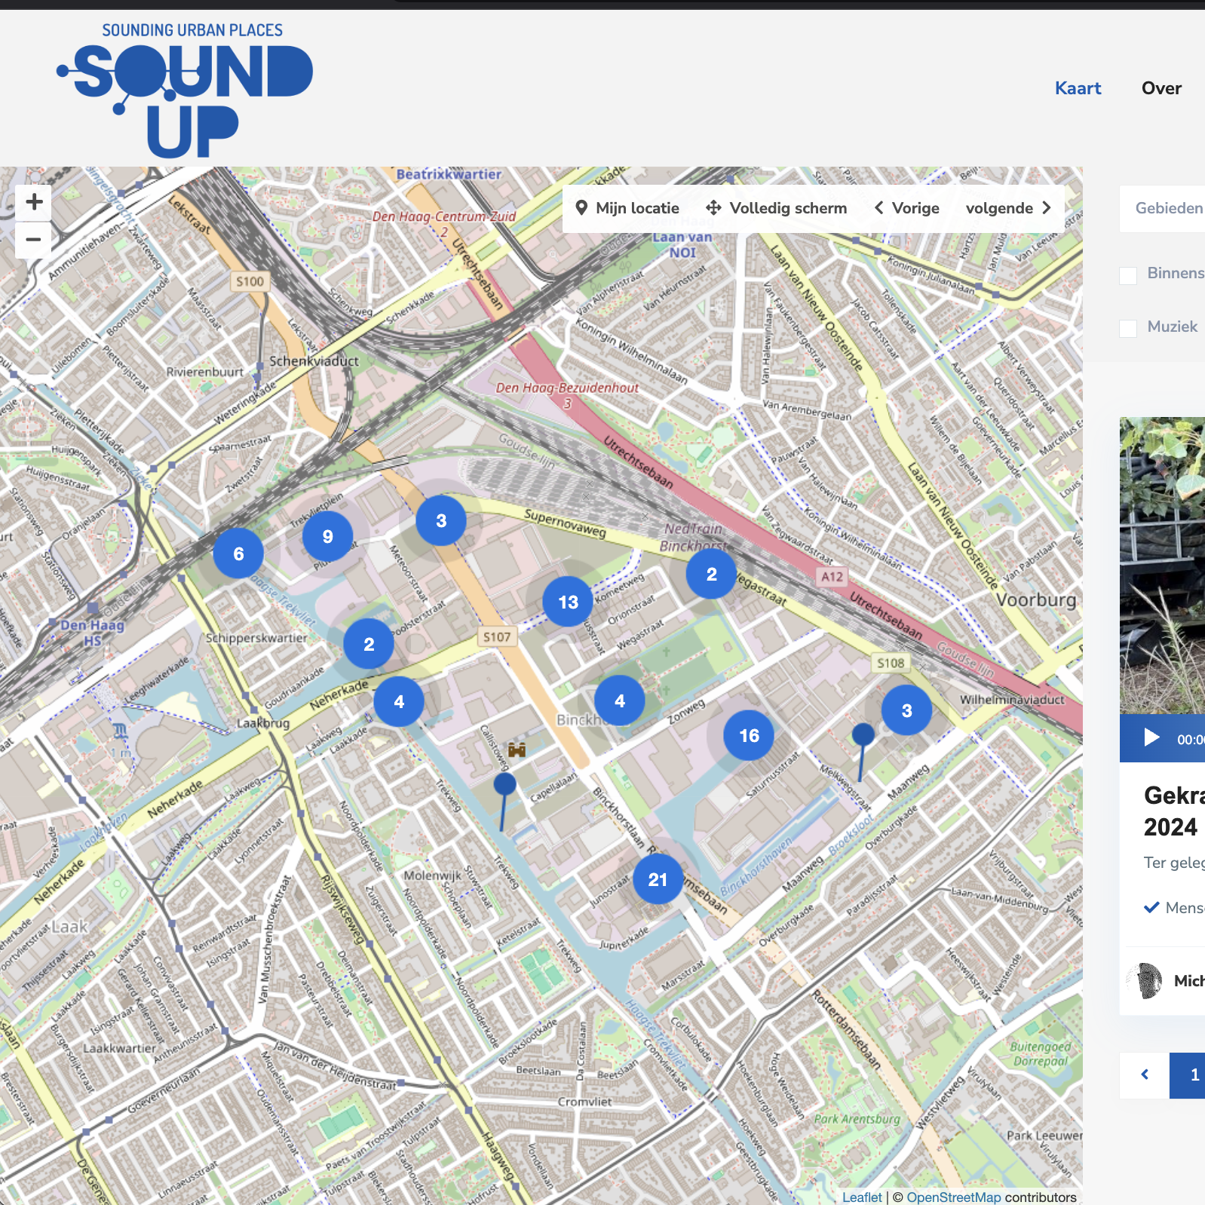Click the Mijn locatie pin button
The height and width of the screenshot is (1205, 1205).
tap(627, 208)
